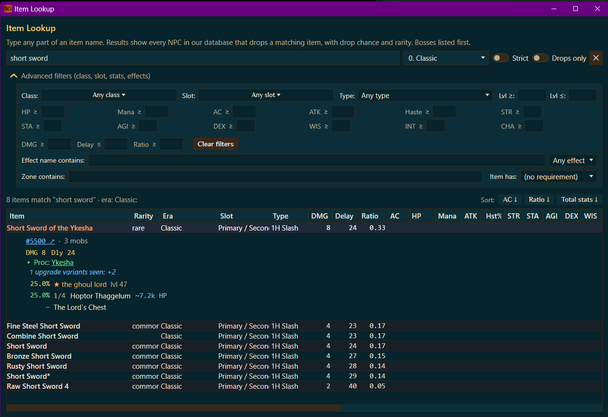Expand the Proc triangle beside Ykesha
608x417 pixels.
click(x=29, y=263)
